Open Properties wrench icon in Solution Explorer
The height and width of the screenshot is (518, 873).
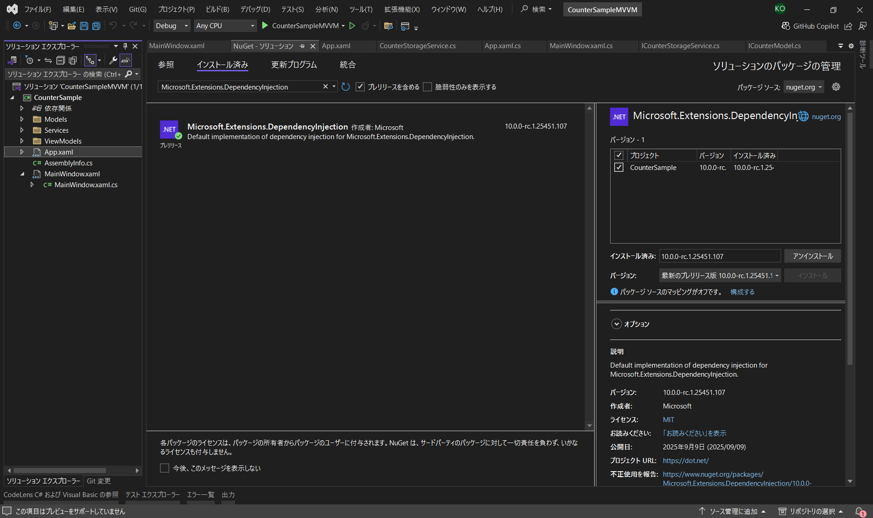[113, 60]
